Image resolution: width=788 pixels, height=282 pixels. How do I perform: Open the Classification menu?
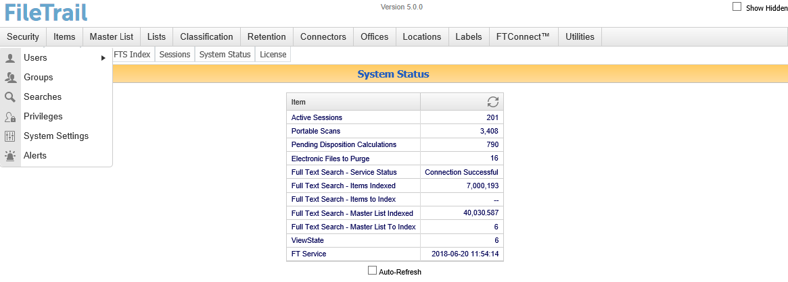(206, 36)
